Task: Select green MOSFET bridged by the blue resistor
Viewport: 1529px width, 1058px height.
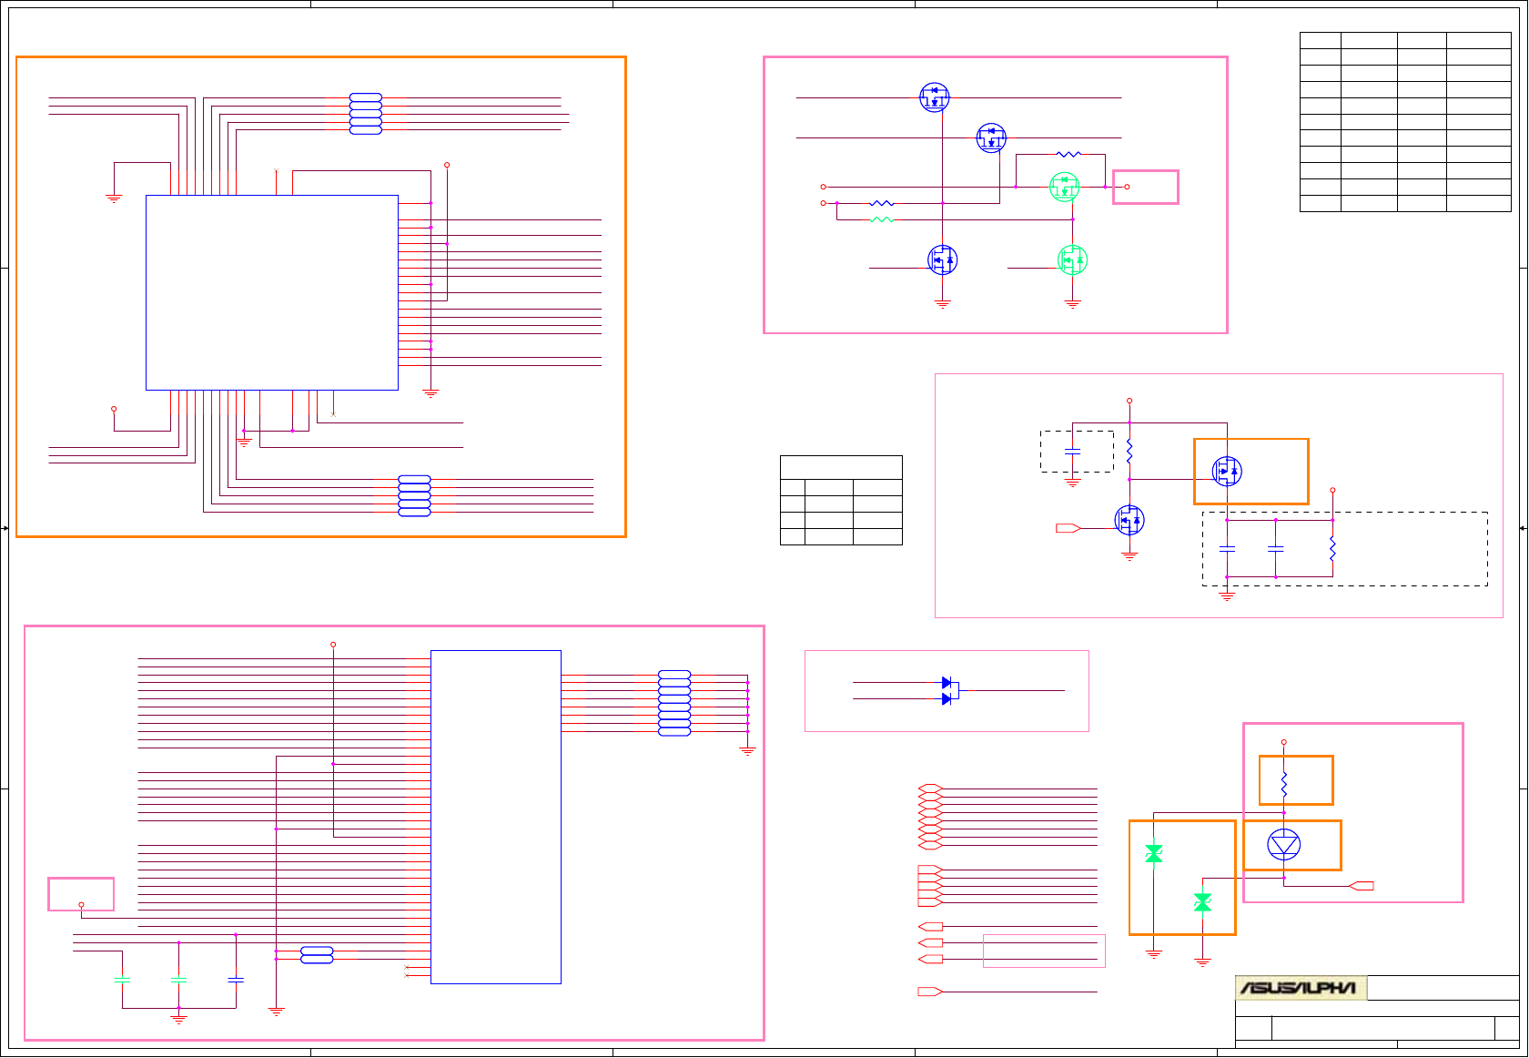Action: pos(1064,187)
